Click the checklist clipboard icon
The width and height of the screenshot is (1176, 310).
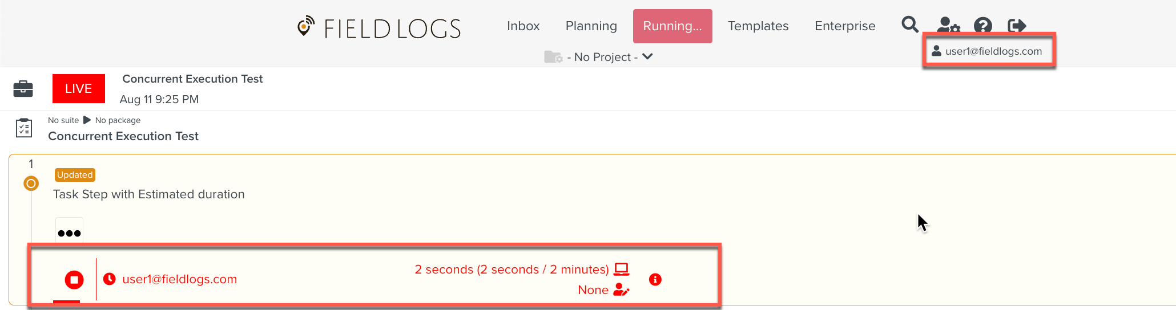24,128
